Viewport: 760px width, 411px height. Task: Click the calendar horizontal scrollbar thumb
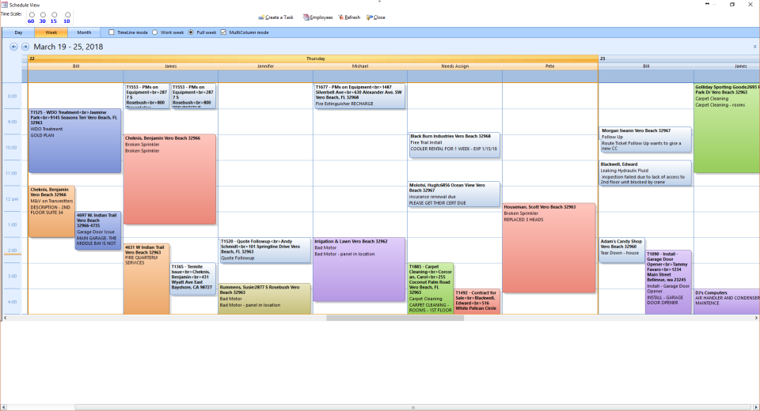point(395,318)
